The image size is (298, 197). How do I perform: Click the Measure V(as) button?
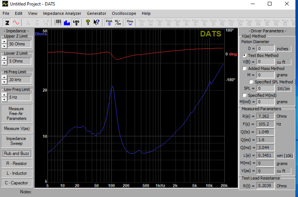[x=17, y=128]
